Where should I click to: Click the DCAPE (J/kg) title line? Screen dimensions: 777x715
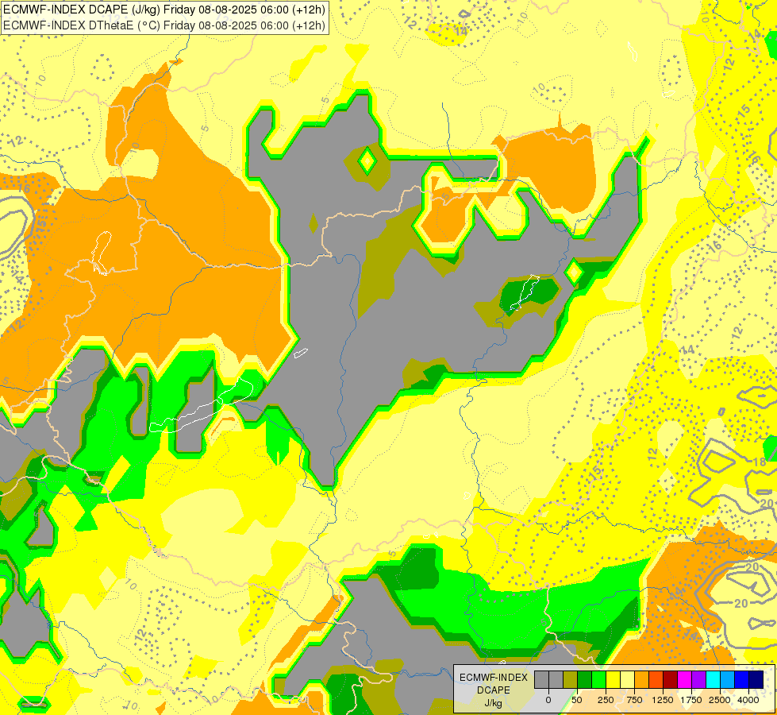pyautogui.click(x=164, y=10)
